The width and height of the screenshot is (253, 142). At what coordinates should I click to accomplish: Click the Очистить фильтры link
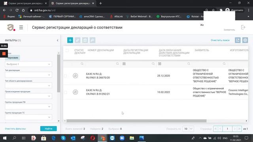coord(15,129)
